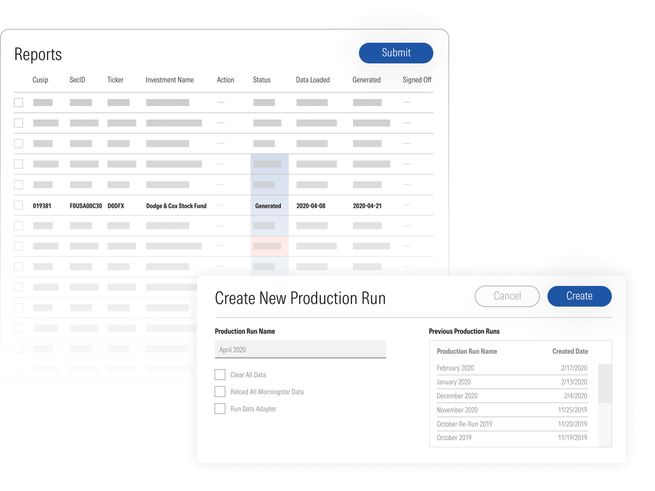
Task: Tick the Run Data Adapter checkbox
Action: pos(220,408)
